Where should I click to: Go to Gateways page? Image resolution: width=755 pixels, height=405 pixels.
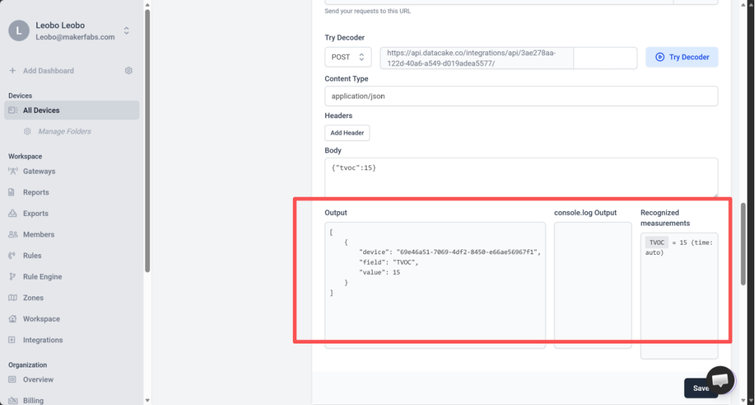(39, 171)
